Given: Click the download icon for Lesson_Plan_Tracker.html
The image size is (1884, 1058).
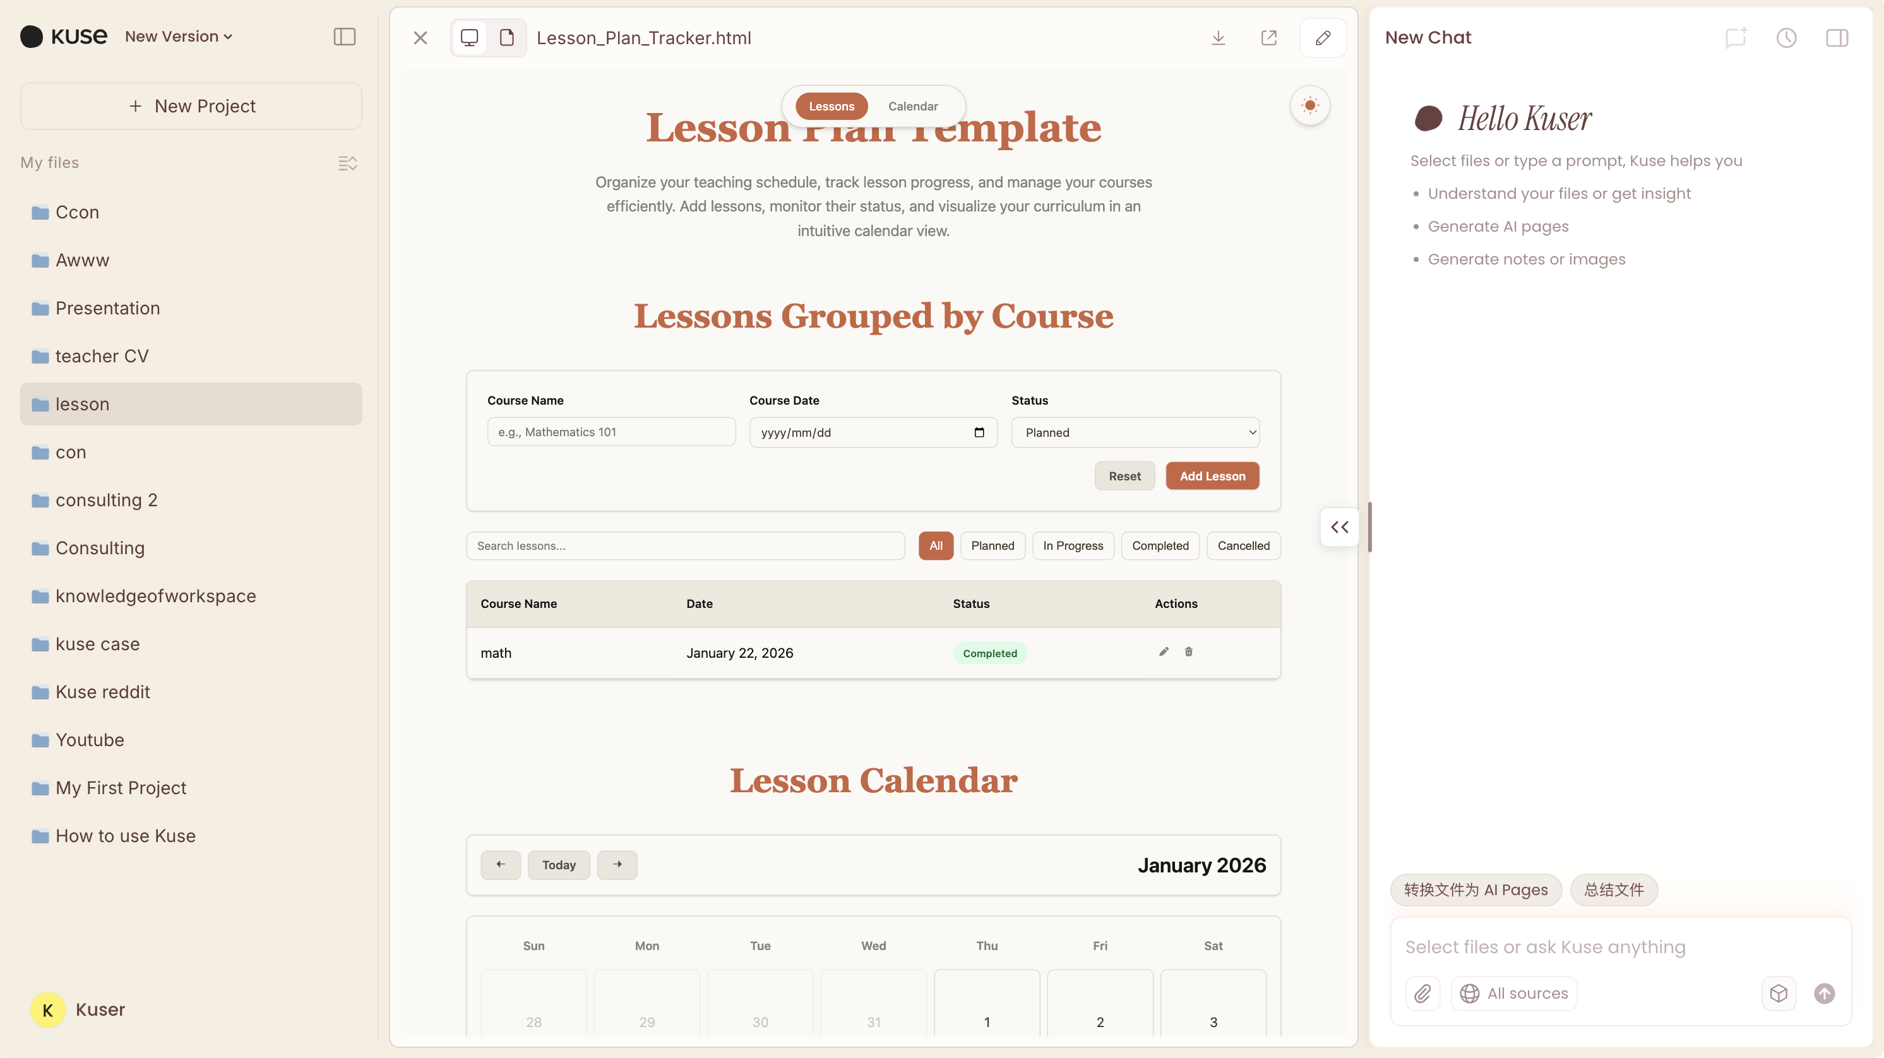Looking at the screenshot, I should point(1217,37).
